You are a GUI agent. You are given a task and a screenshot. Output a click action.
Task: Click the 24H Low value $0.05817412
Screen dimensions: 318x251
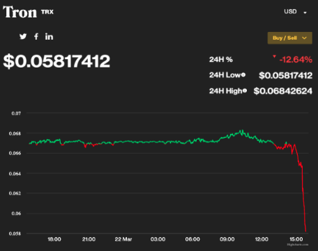(x=286, y=75)
